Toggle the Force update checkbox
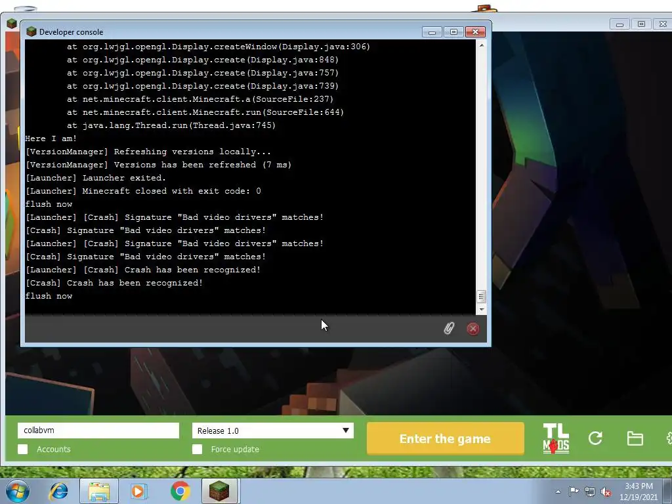Viewport: 672px width, 504px height. pyautogui.click(x=197, y=449)
